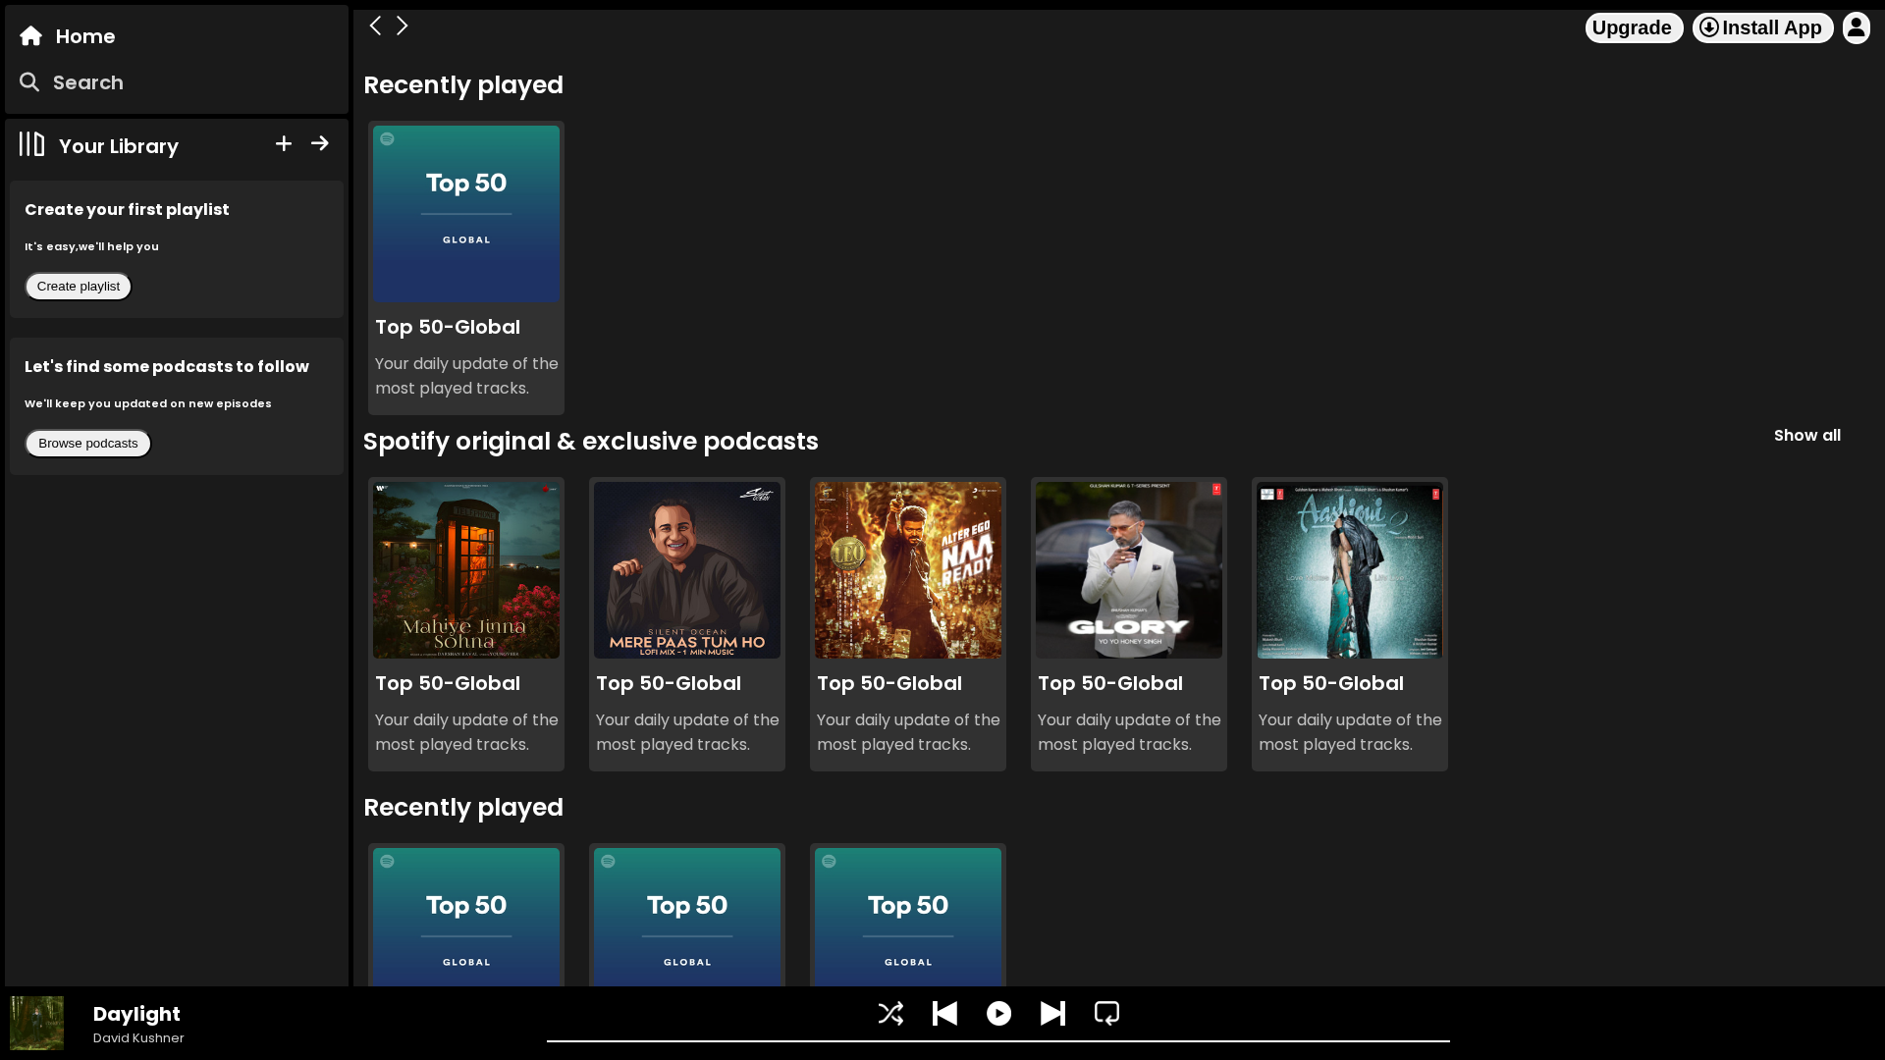This screenshot has height=1060, width=1885.
Task: Click the Home label in sidebar
Action: click(85, 36)
